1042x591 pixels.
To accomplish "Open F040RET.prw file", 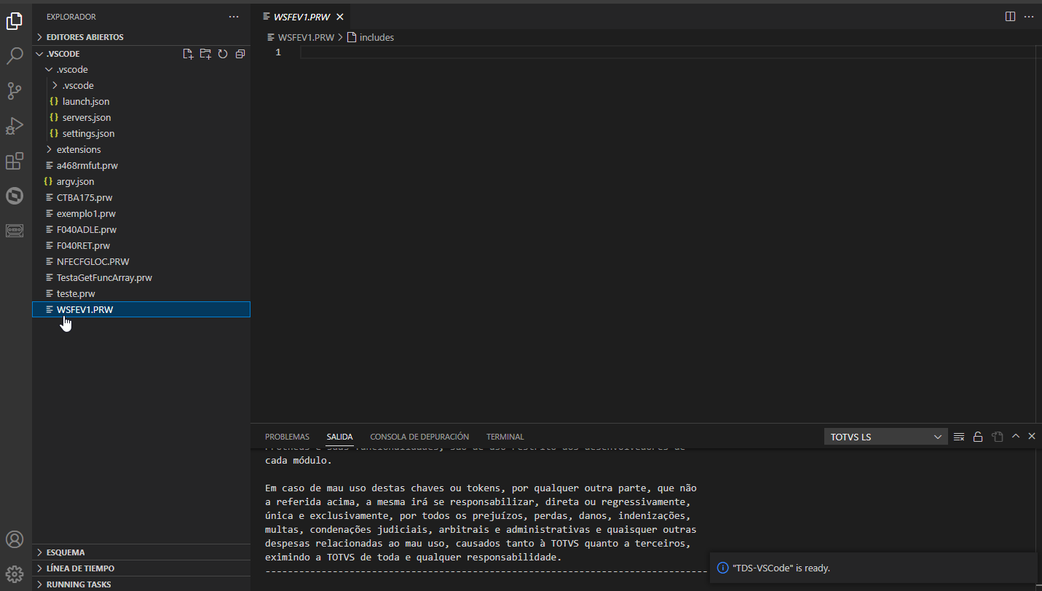I will pyautogui.click(x=141, y=246).
